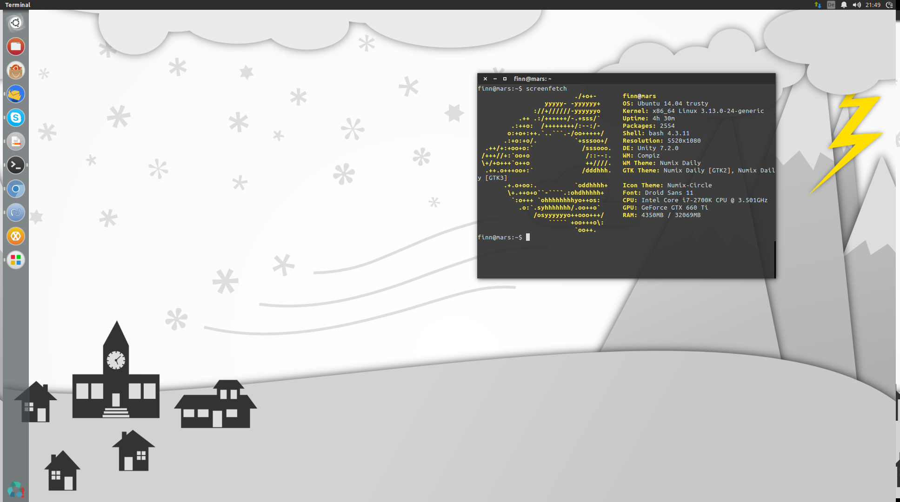Click the 'WM Theme: Numix Daily' line
Image resolution: width=900 pixels, height=502 pixels.
pos(661,163)
